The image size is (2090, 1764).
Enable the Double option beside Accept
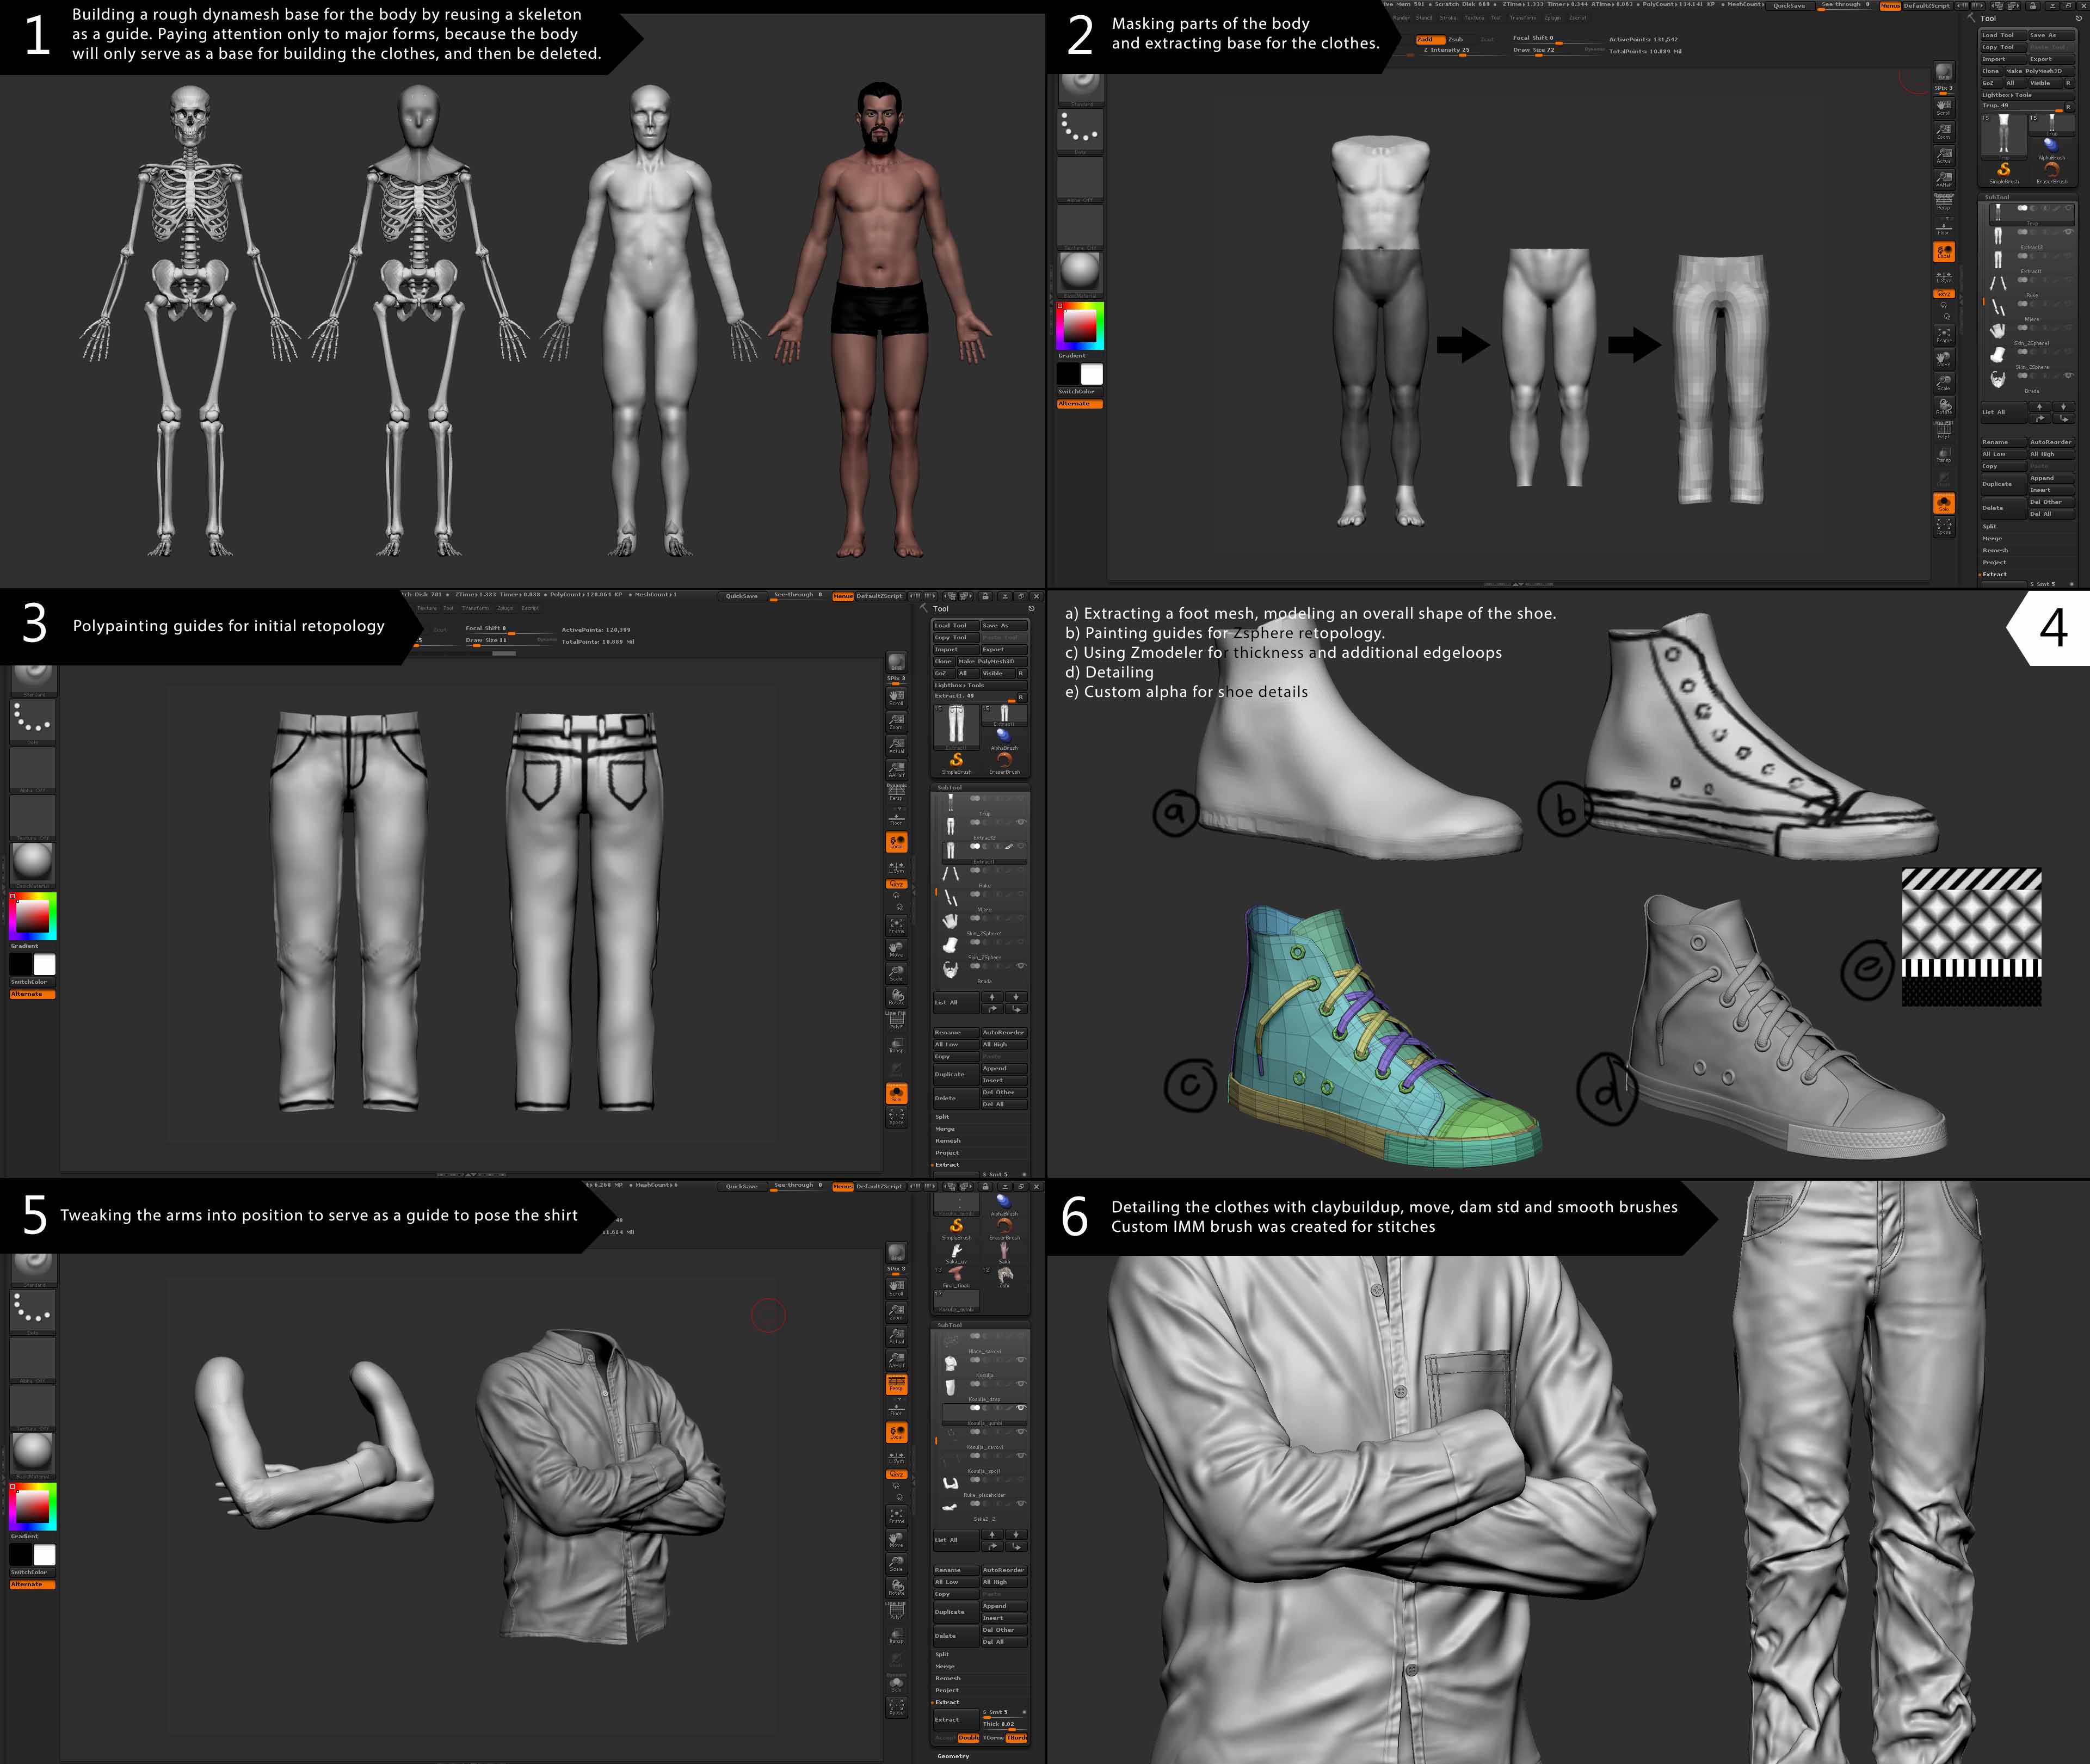pyautogui.click(x=968, y=1738)
